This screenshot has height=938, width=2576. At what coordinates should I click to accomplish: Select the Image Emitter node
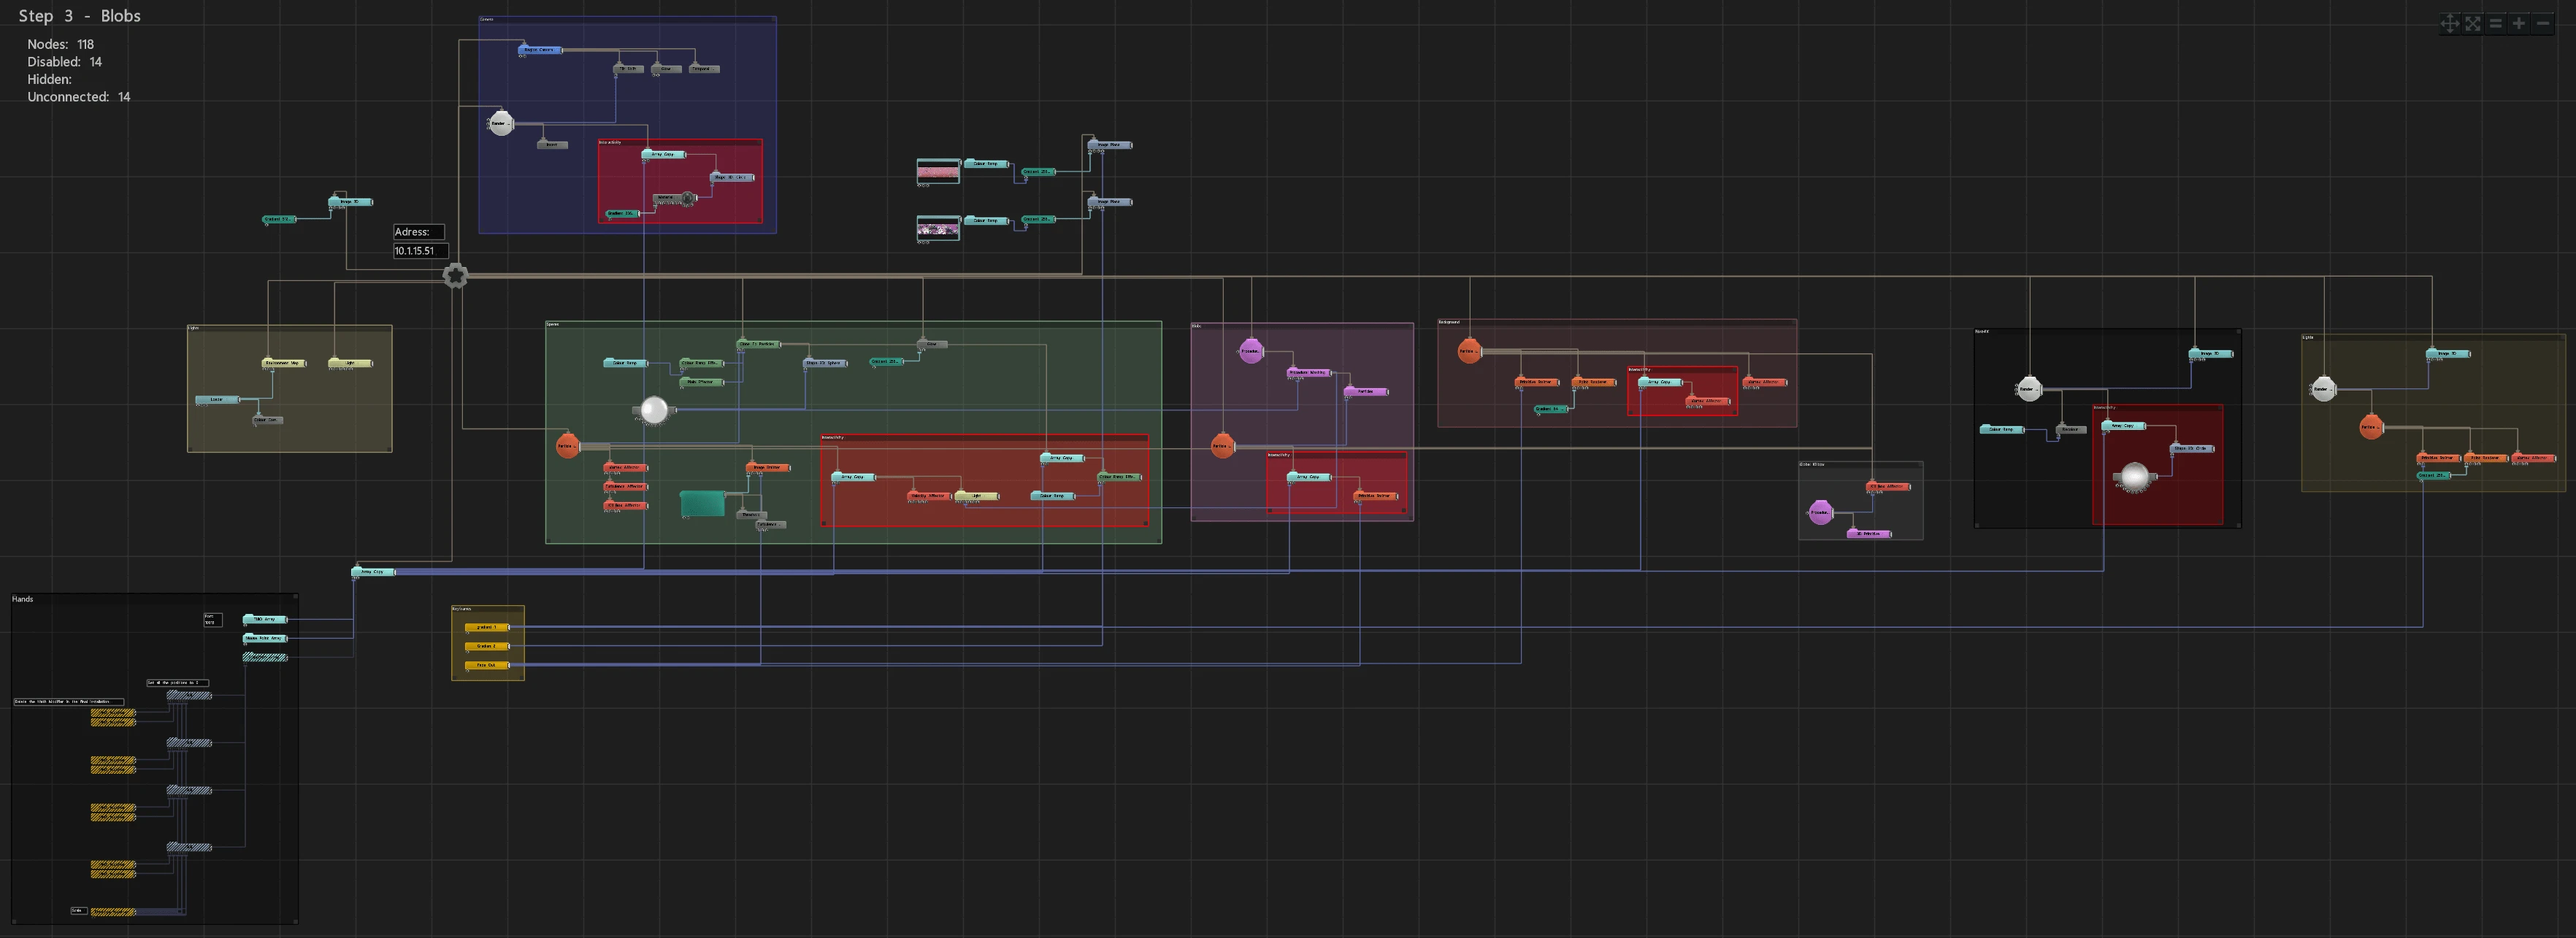[768, 467]
